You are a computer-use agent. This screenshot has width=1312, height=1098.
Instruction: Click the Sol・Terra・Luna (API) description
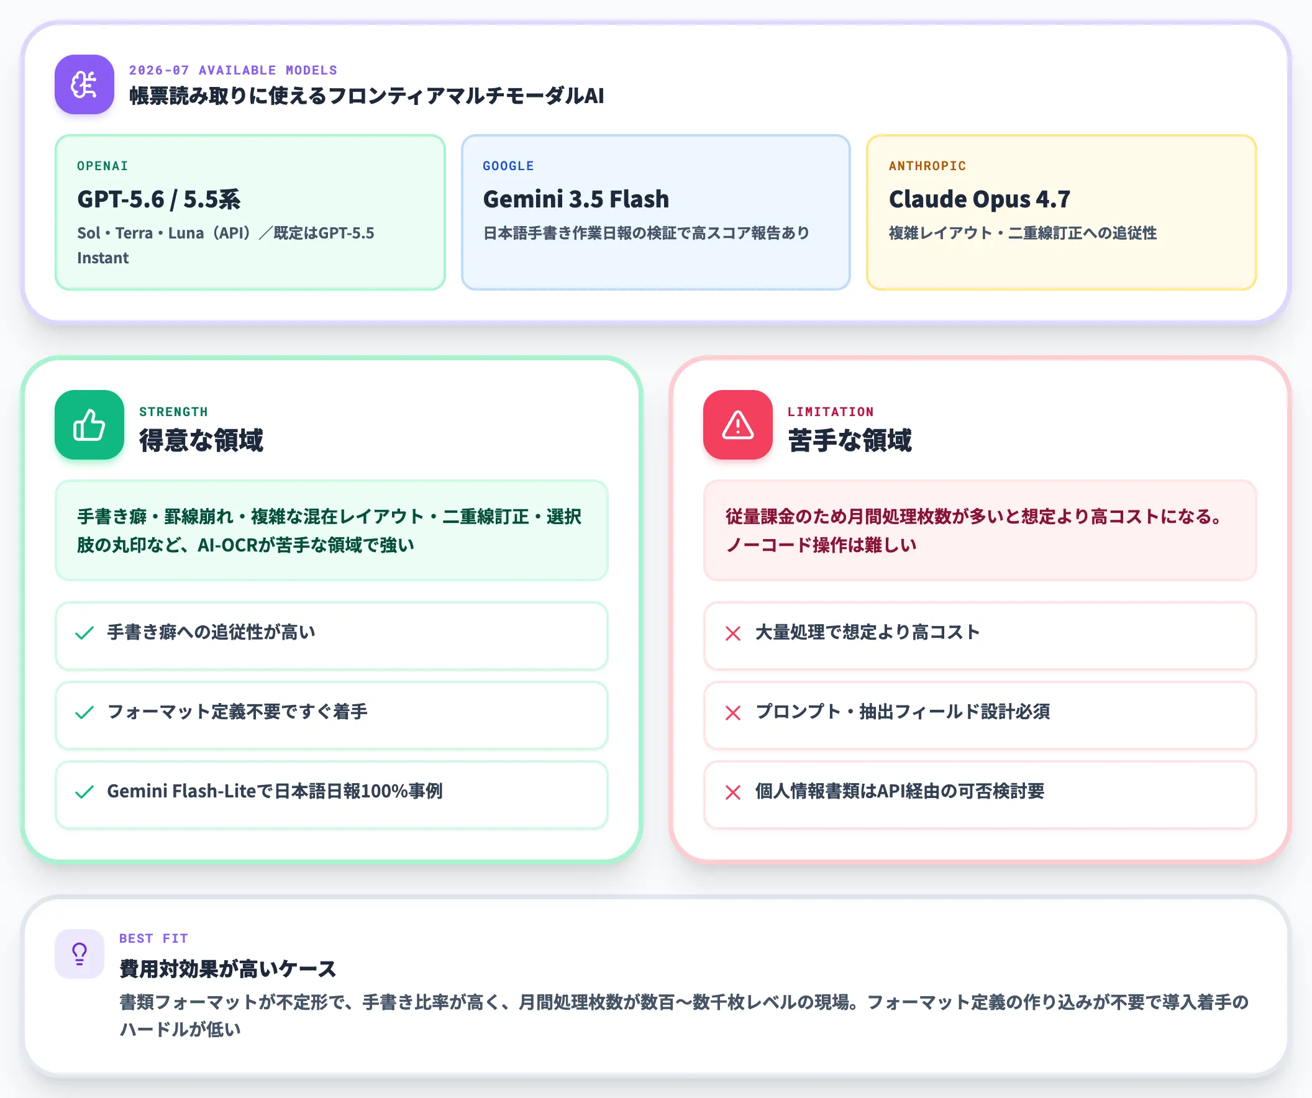coord(225,245)
